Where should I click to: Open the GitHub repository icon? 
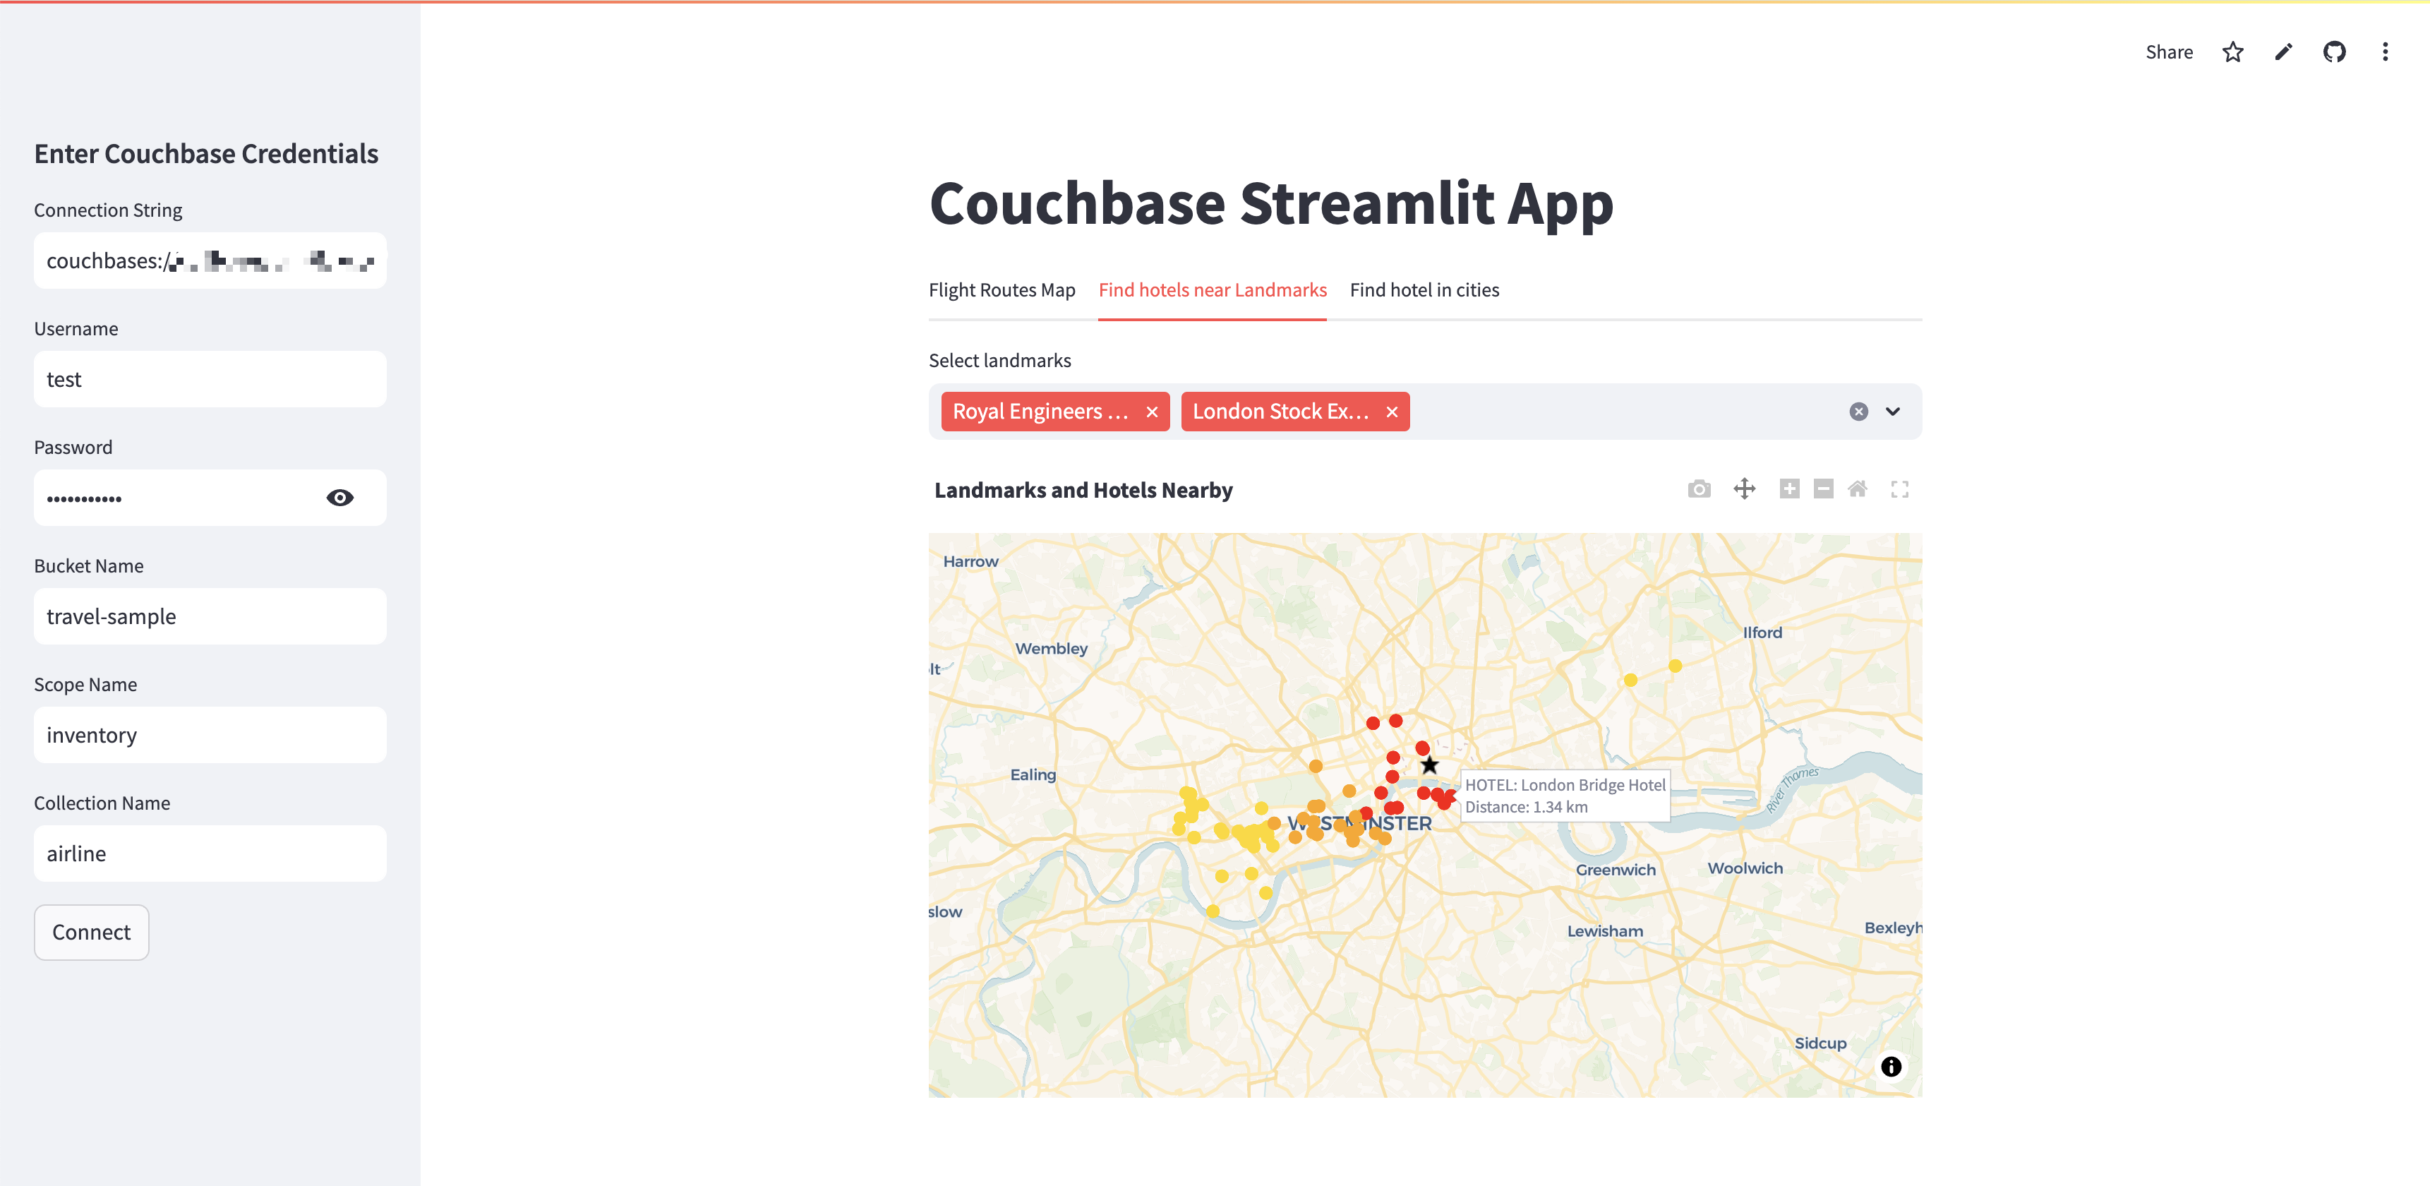(2334, 52)
